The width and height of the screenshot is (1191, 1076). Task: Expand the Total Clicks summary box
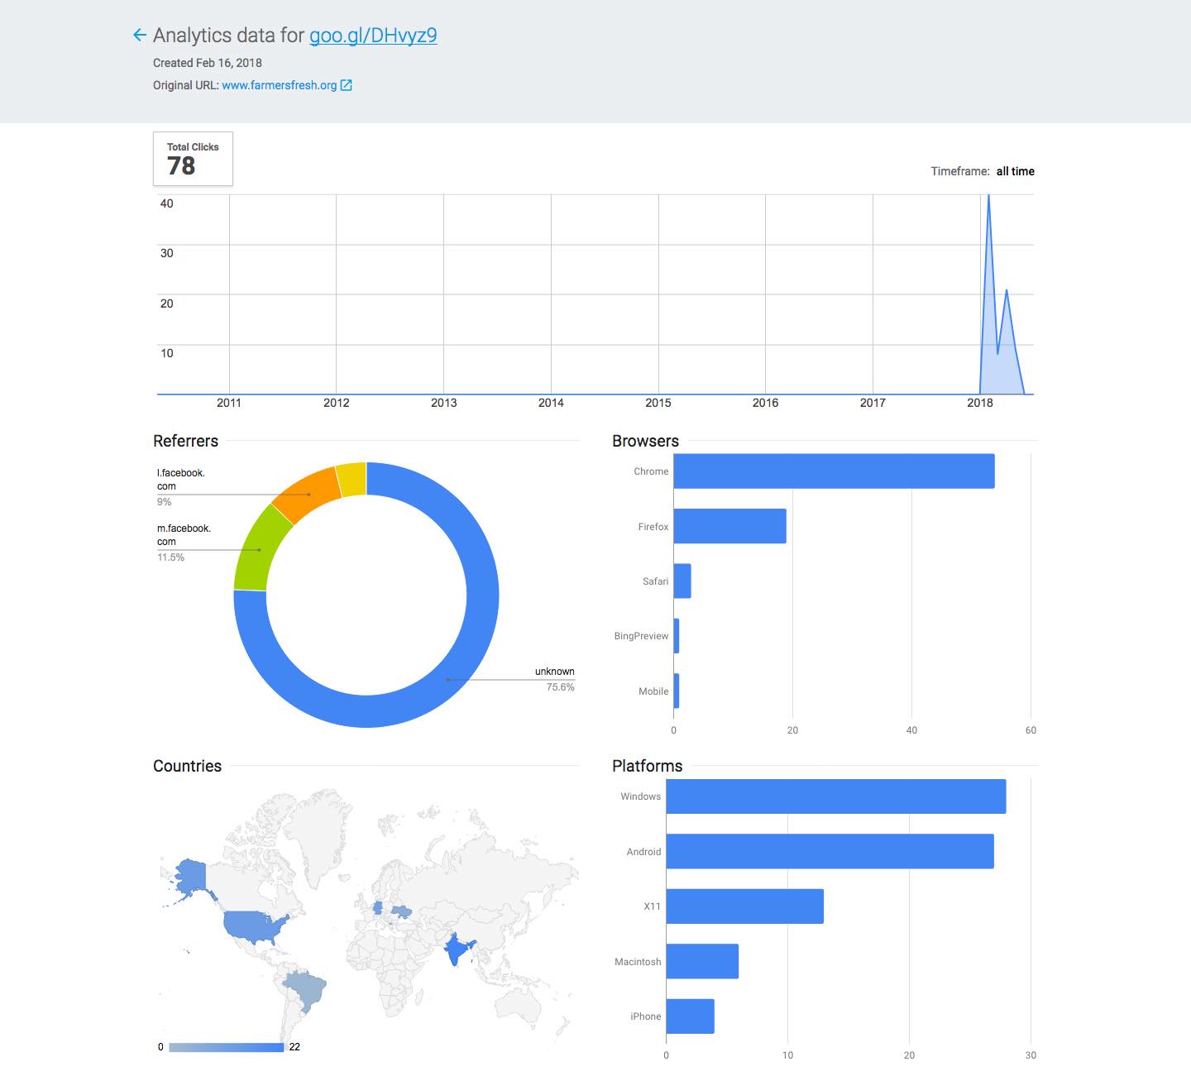(x=193, y=158)
